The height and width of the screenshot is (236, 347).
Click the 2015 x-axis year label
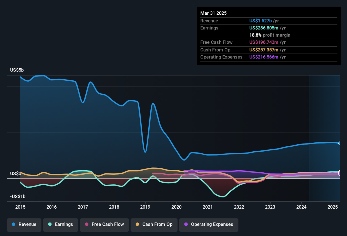tap(20, 207)
